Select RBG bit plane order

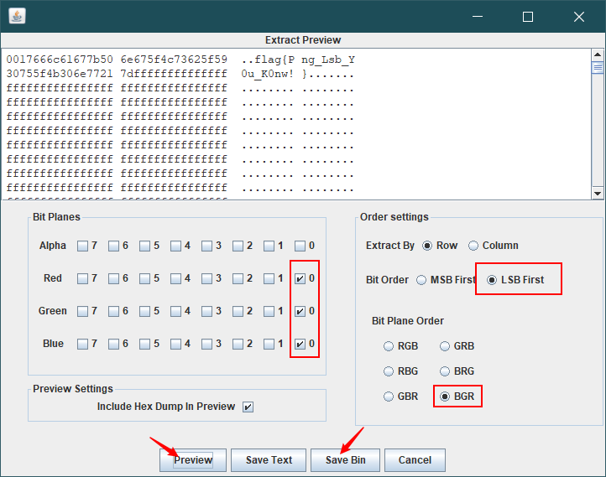[x=389, y=371]
